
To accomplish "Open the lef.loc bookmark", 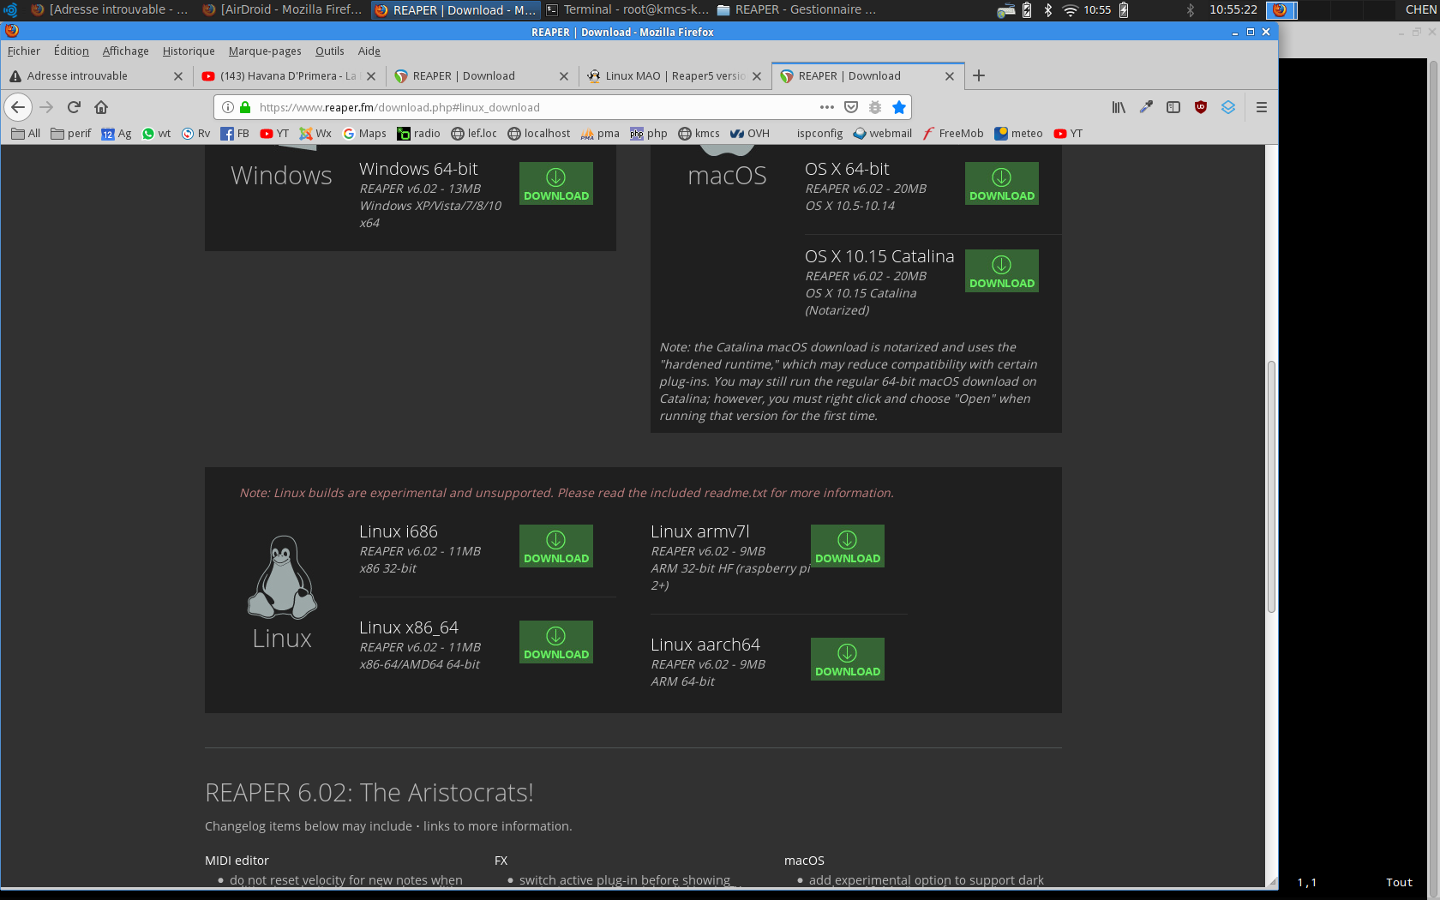I will coord(474,134).
